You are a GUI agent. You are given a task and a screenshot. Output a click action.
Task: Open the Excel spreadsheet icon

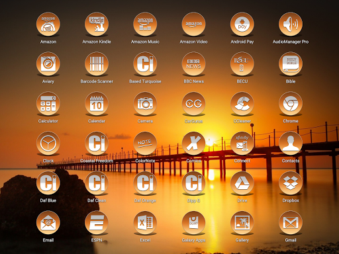point(145,223)
